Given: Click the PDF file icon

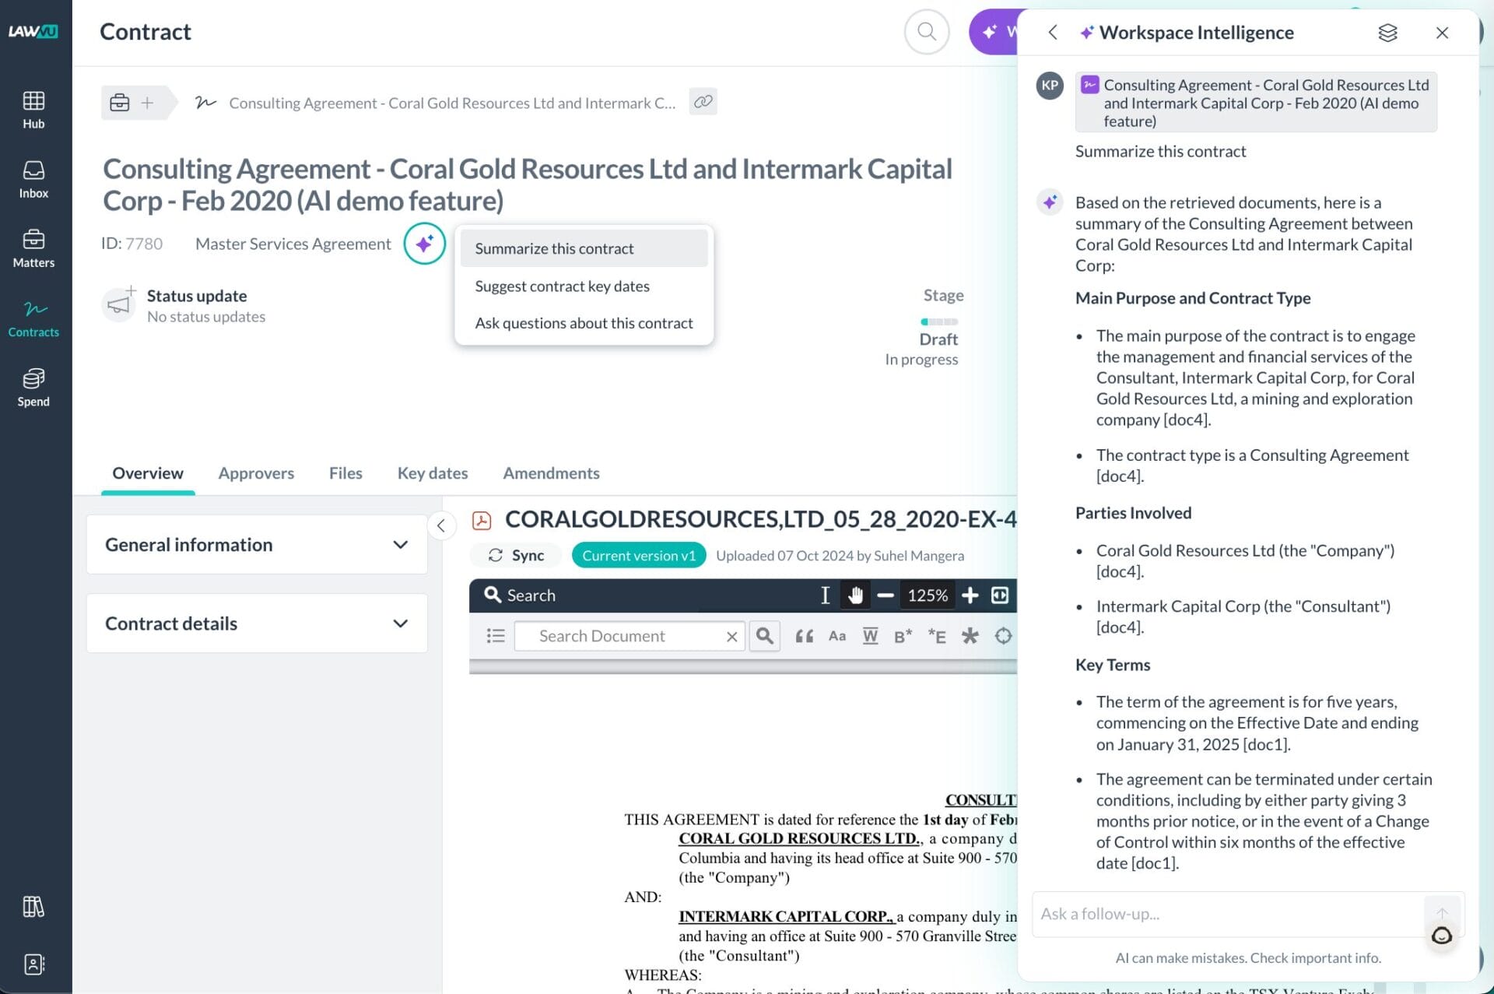Looking at the screenshot, I should click(482, 520).
